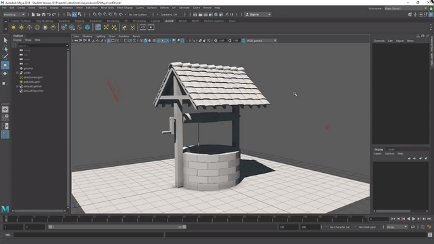Image resolution: width=434 pixels, height=244 pixels.
Task: Toggle the playback loop button
Action: point(413,227)
